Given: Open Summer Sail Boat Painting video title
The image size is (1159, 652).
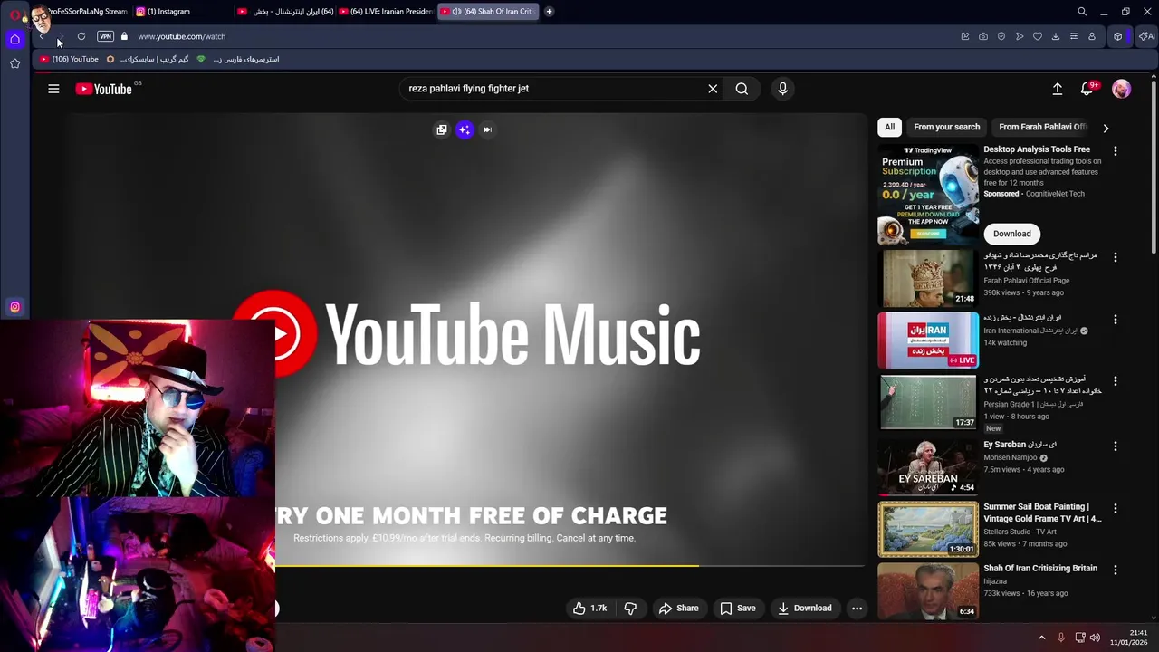Looking at the screenshot, I should coord(1042,513).
